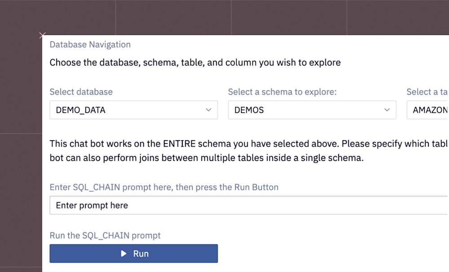The height and width of the screenshot is (272, 449).
Task: Run the SQL_CHAIN prompt
Action: point(133,253)
